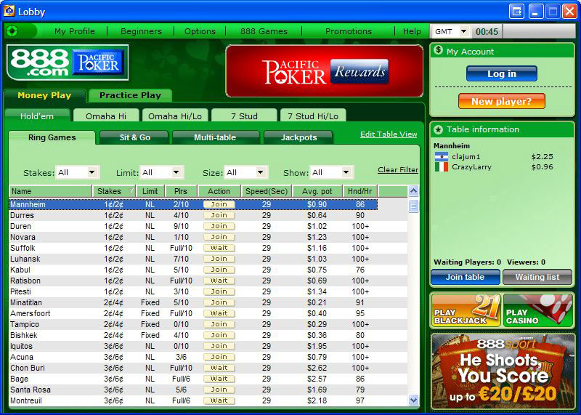Viewport: 581px width, 415px height.
Task: Click the 888.com Pacific Poker logo
Action: click(x=68, y=63)
